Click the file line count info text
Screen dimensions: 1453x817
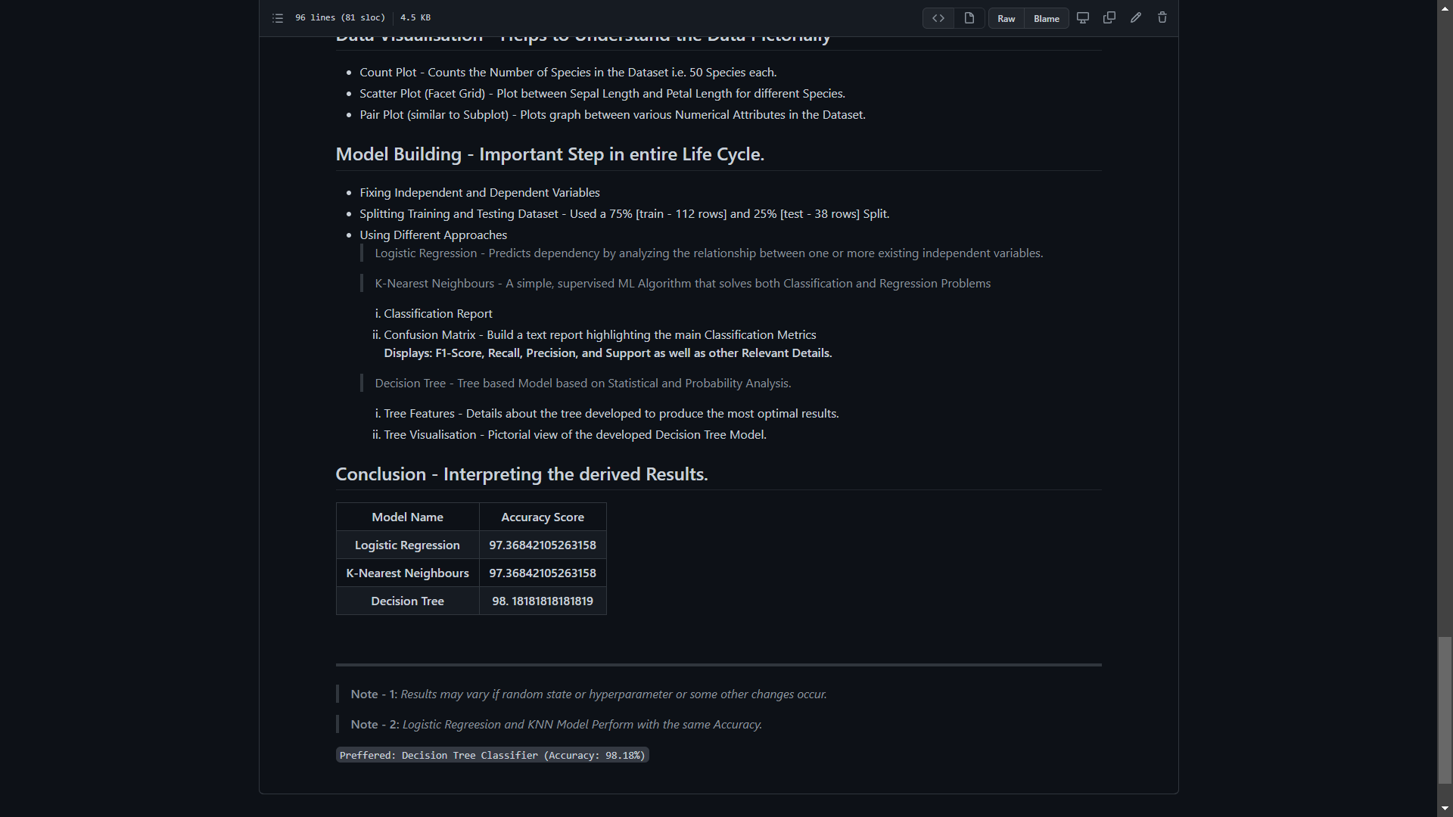pos(340,17)
